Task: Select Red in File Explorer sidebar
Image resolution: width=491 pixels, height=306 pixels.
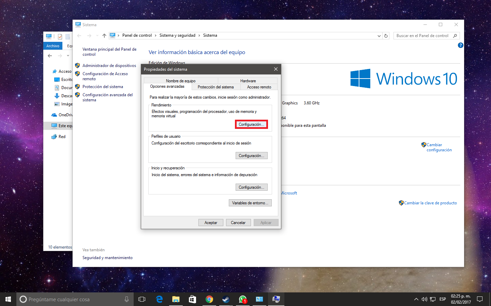Action: pyautogui.click(x=58, y=137)
